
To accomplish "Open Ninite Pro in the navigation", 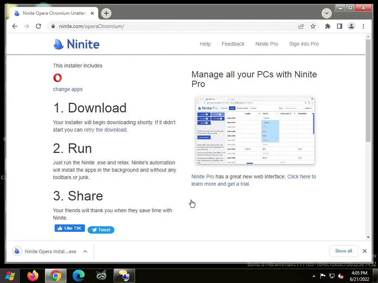I will (x=267, y=44).
